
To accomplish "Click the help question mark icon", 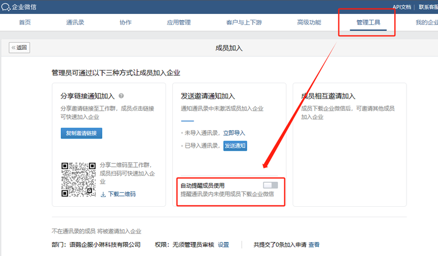I will pos(122,96).
